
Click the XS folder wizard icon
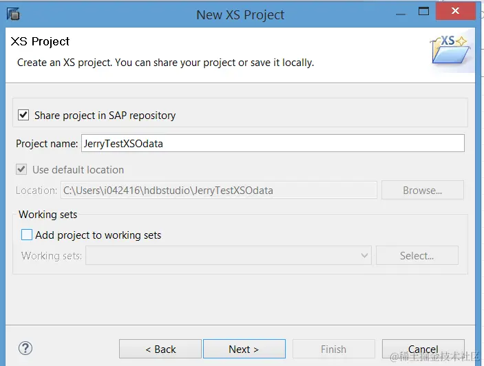[x=450, y=50]
